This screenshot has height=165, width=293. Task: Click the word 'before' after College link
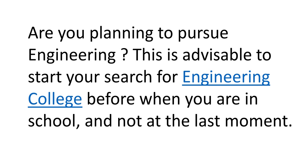pos(111,99)
